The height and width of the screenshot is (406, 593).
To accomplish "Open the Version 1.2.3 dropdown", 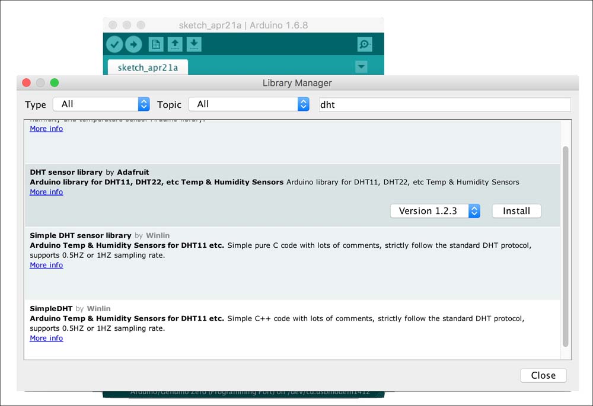I will (435, 211).
